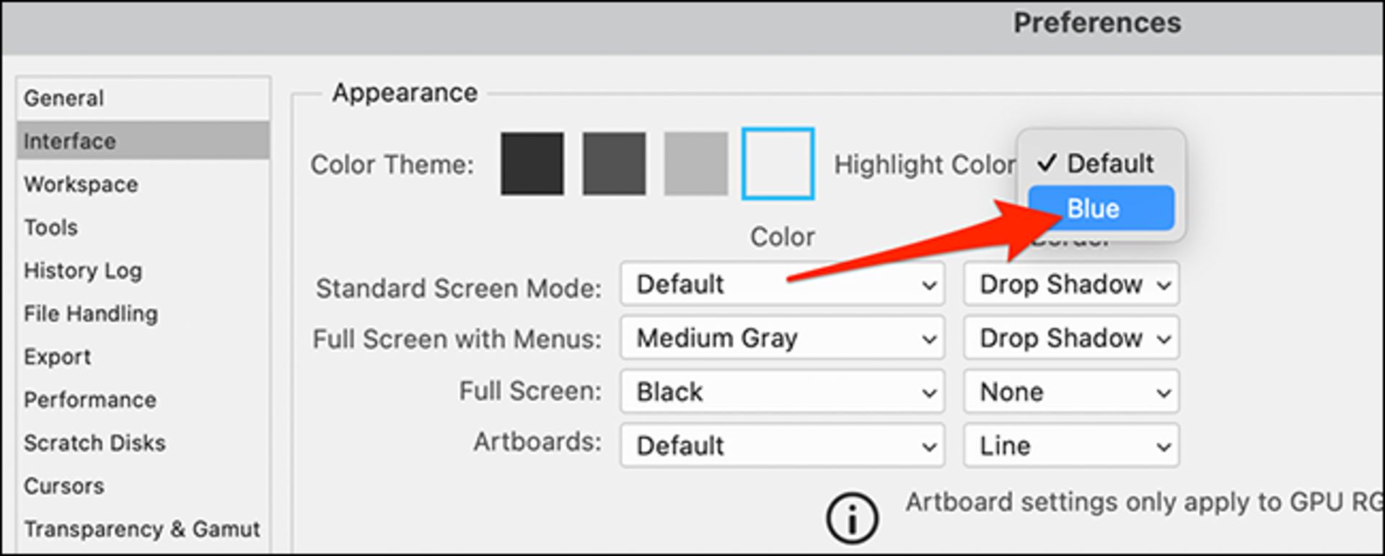Expand Full Screen color dropdown set to Black

(x=782, y=392)
